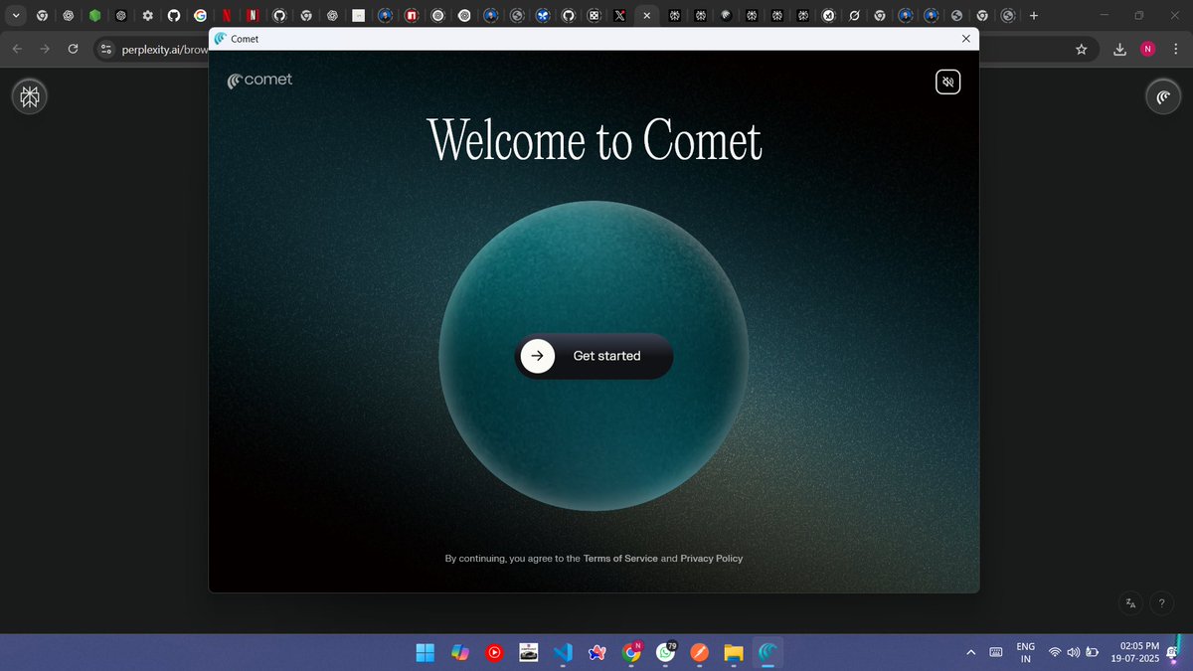Open Chrome downloads

[x=1119, y=49]
